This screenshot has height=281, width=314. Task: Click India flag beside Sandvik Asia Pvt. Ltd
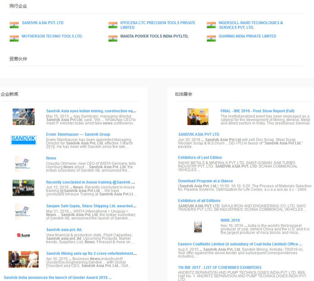point(14,25)
